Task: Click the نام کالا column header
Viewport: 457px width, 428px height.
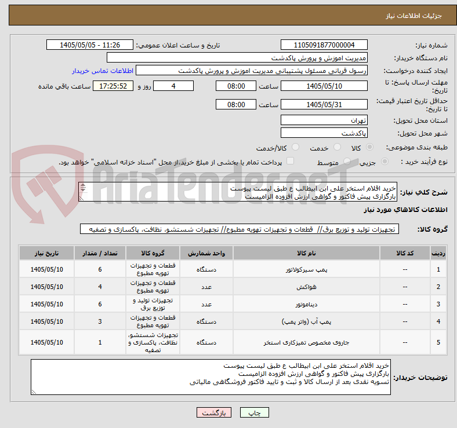Action: (306, 253)
